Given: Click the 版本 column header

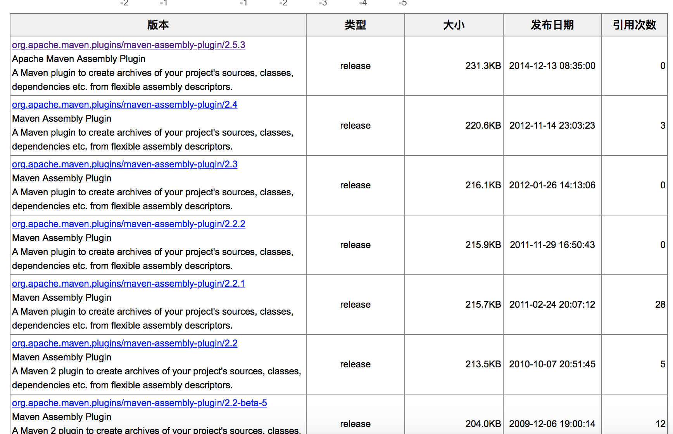Looking at the screenshot, I should point(158,25).
